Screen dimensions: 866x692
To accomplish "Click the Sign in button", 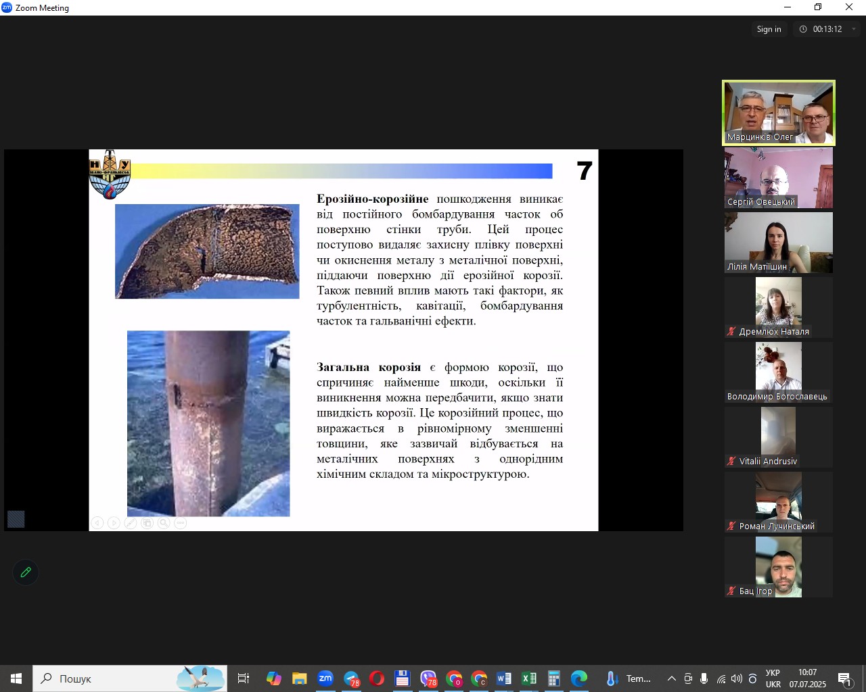I will (x=769, y=29).
